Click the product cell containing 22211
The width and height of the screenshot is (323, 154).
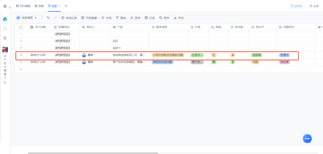[x=130, y=48]
